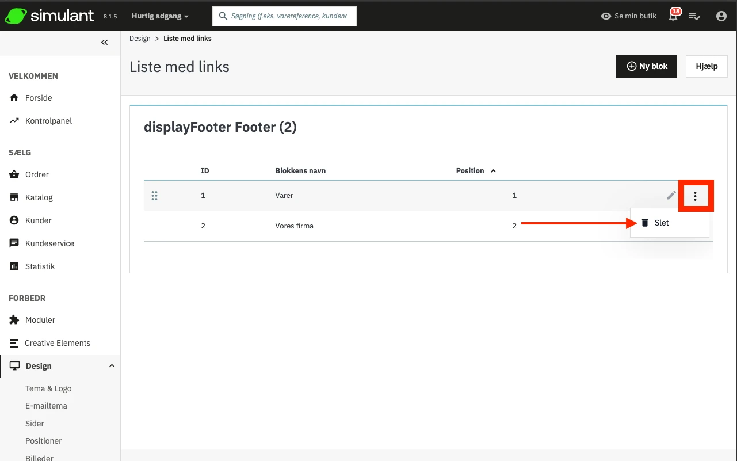
Task: Click the pencil edit icon for Varer
Action: pyautogui.click(x=671, y=196)
